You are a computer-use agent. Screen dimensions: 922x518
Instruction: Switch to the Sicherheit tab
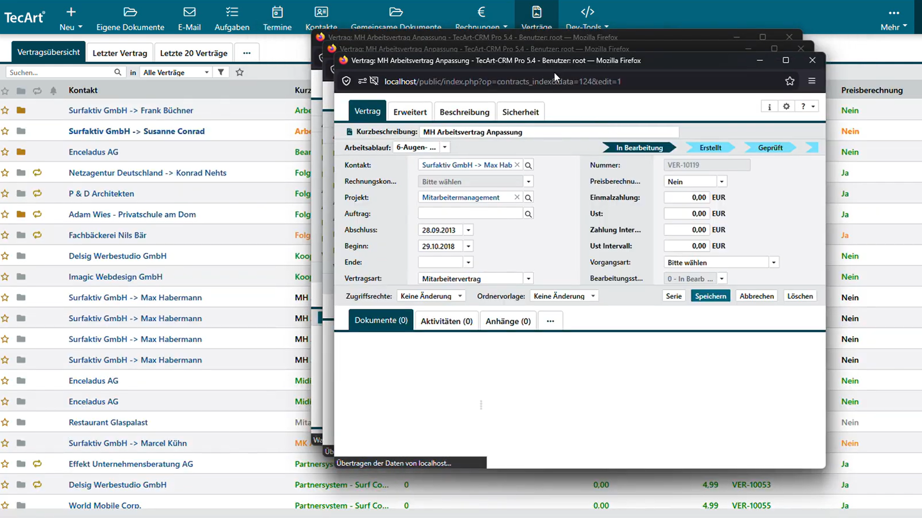click(520, 112)
